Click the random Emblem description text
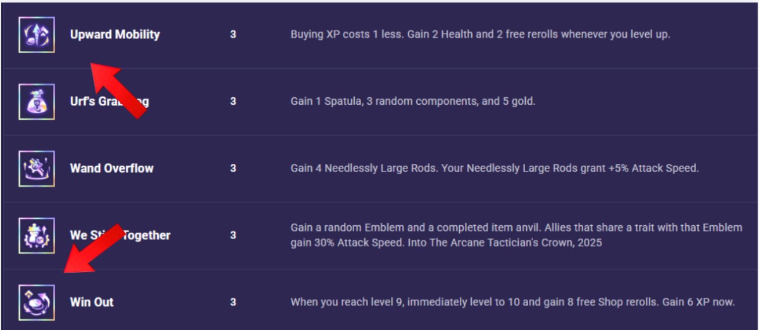 pyautogui.click(x=515, y=235)
